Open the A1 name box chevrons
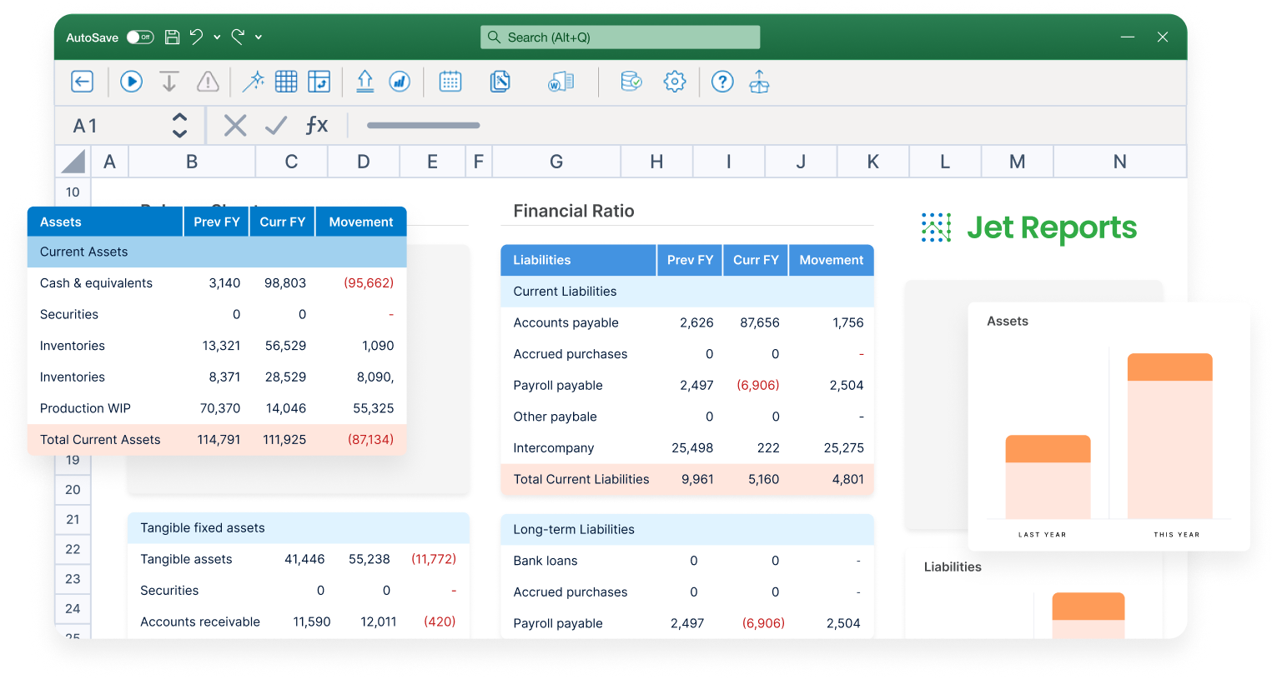 pyautogui.click(x=179, y=125)
